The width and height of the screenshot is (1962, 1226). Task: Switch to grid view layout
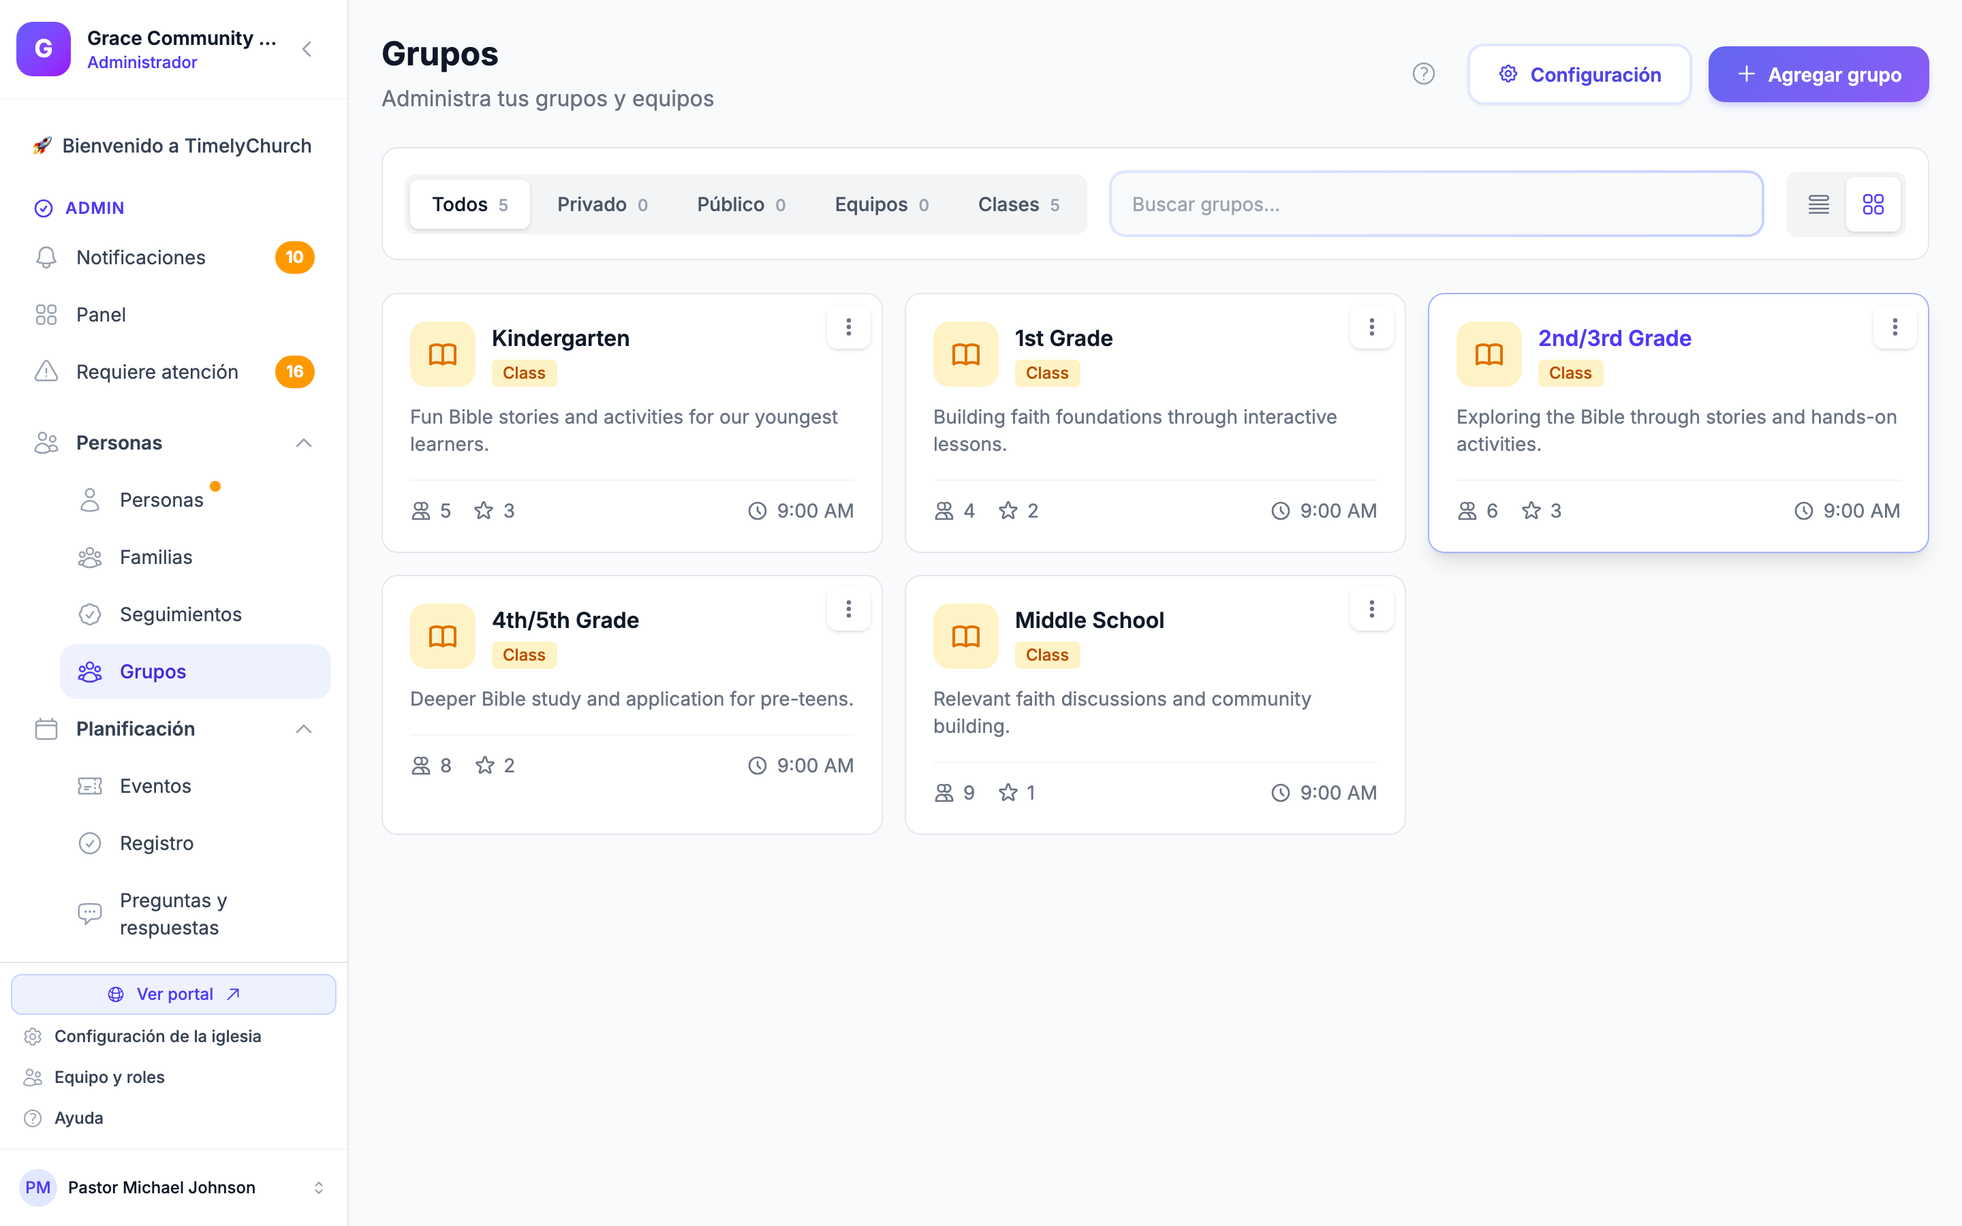pos(1873,204)
